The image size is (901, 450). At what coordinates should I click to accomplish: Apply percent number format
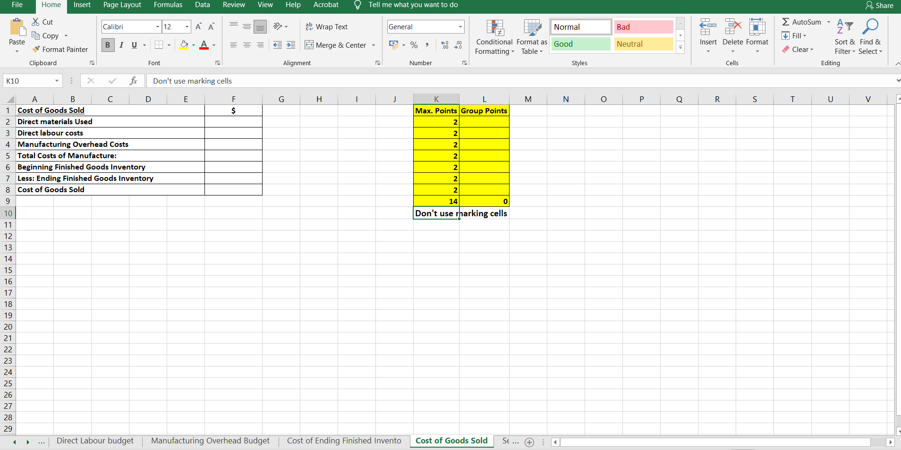point(414,45)
